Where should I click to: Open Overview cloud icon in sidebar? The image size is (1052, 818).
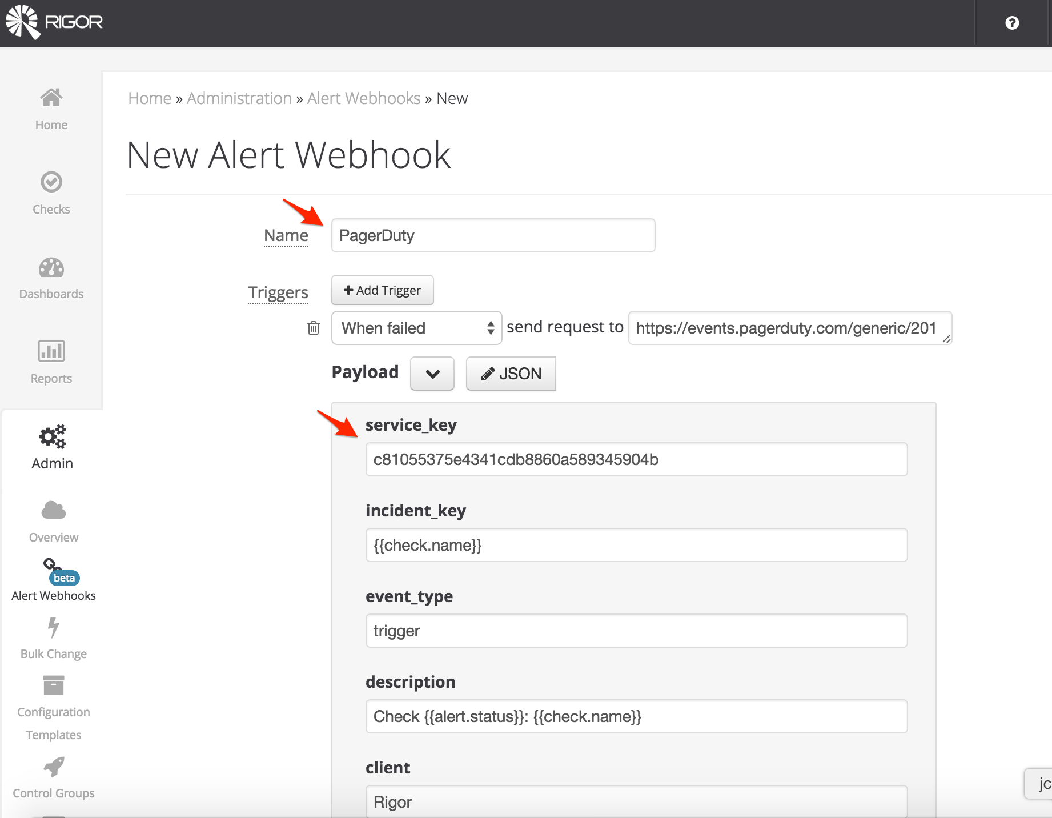[54, 510]
